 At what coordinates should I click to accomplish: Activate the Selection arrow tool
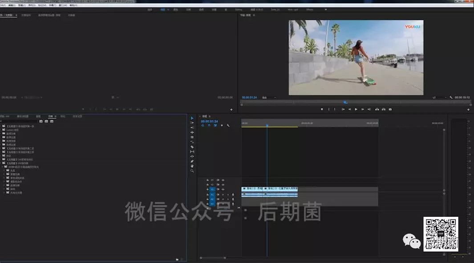pos(192,118)
